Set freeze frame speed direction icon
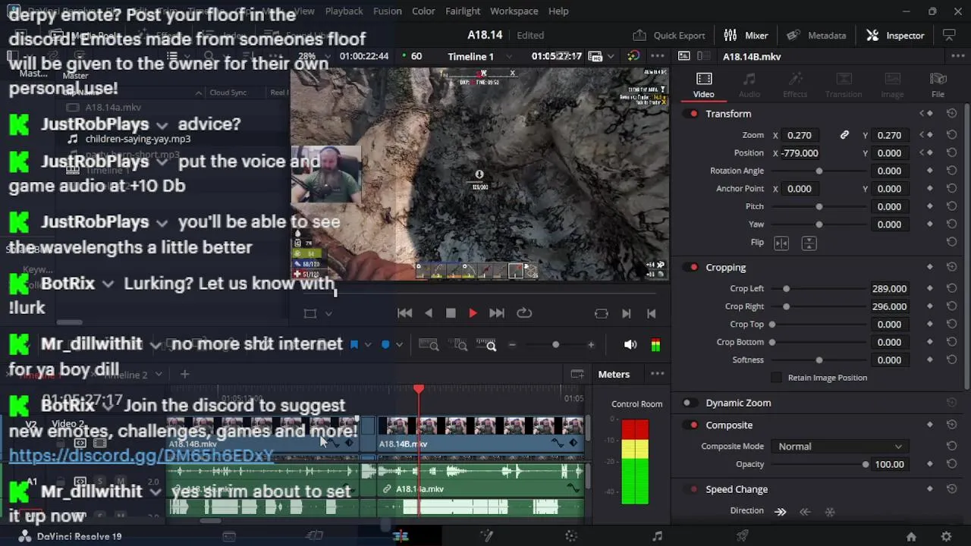Viewport: 971px width, 546px height. pos(830,512)
